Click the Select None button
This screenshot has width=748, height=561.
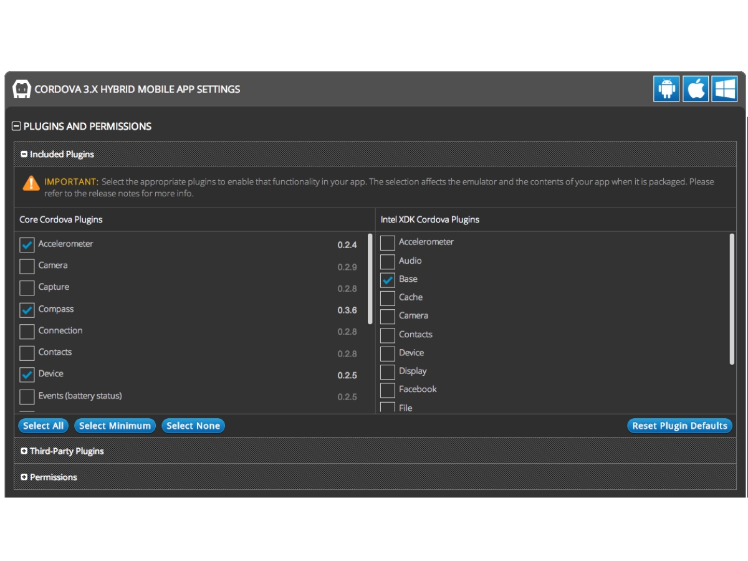(x=193, y=426)
